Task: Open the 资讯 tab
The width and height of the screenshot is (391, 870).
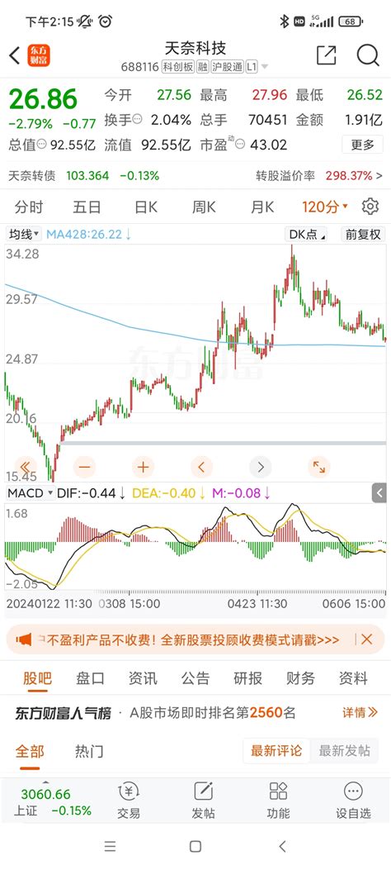Action: [143, 678]
